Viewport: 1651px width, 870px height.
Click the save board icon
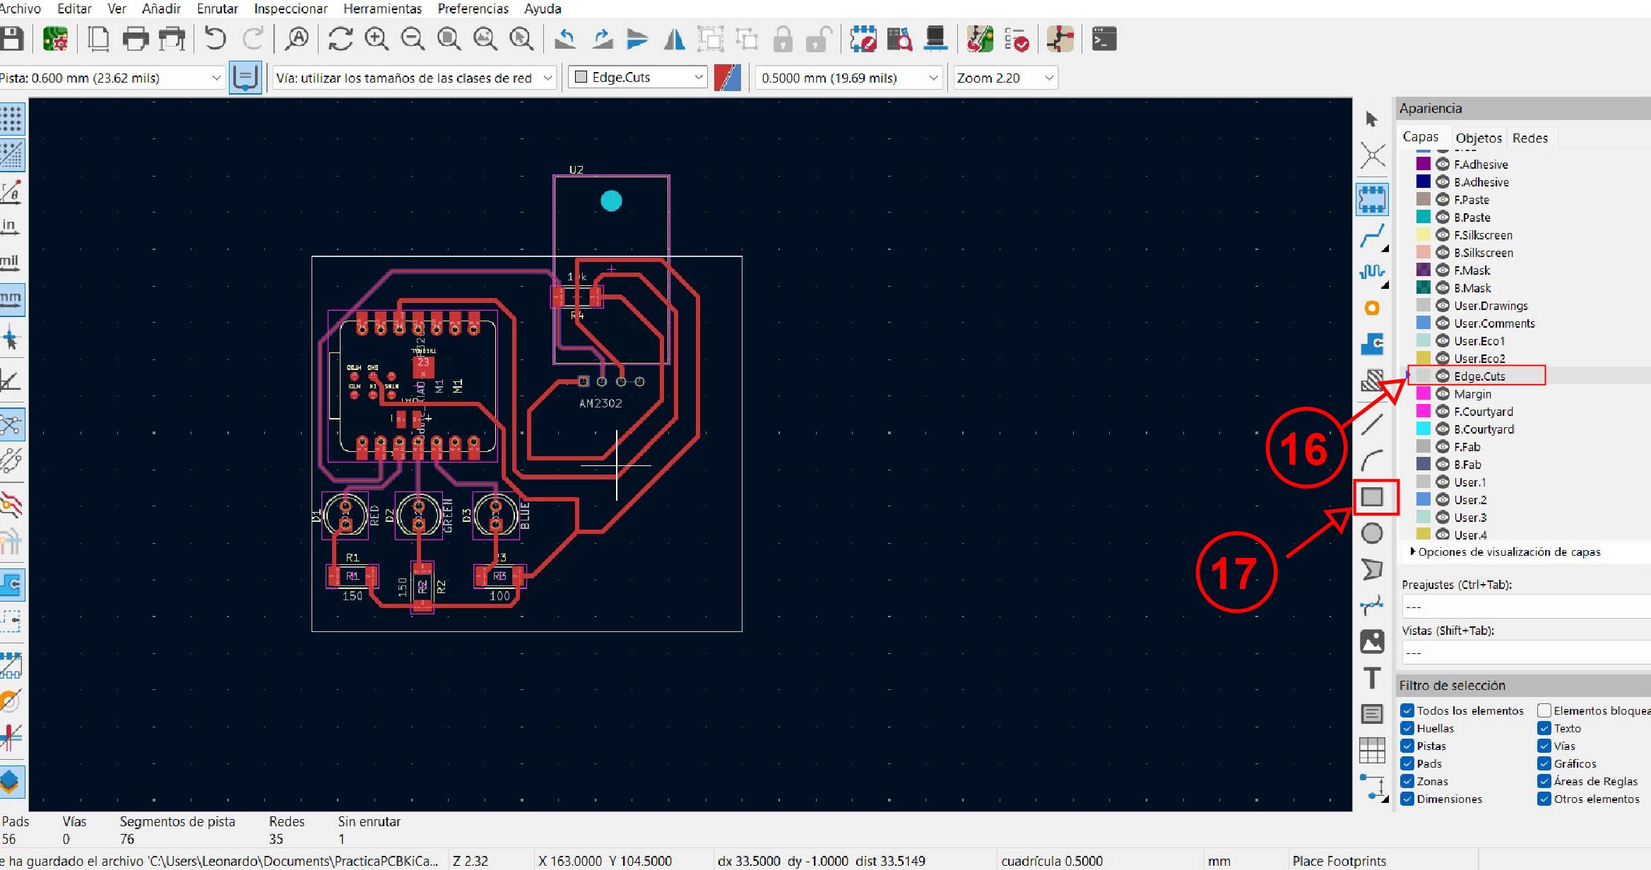tap(12, 39)
